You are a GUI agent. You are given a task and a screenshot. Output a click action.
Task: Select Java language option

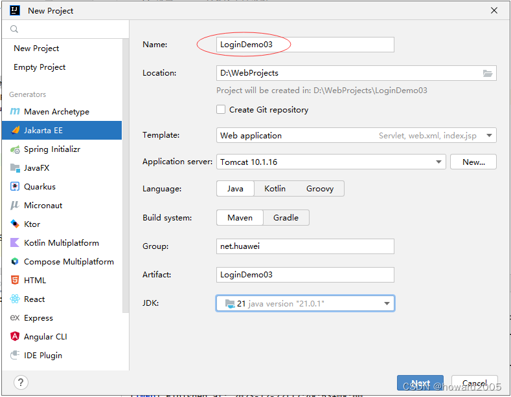coord(235,189)
